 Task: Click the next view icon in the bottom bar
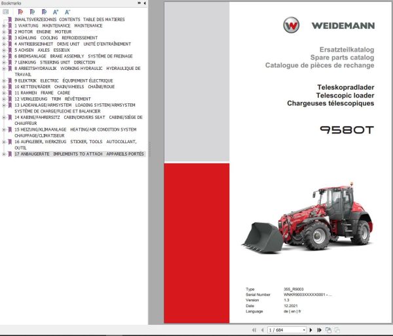337,330
